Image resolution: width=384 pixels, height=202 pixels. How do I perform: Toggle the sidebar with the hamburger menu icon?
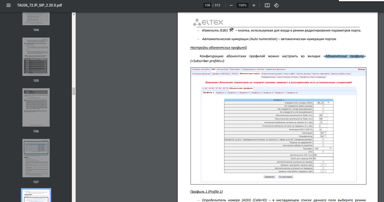(9, 5)
